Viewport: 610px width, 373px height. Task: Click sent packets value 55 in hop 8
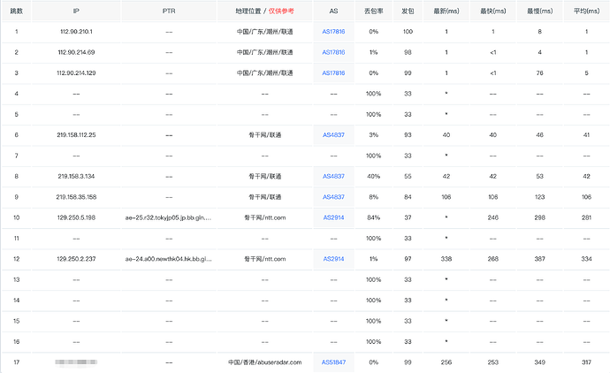(408, 176)
